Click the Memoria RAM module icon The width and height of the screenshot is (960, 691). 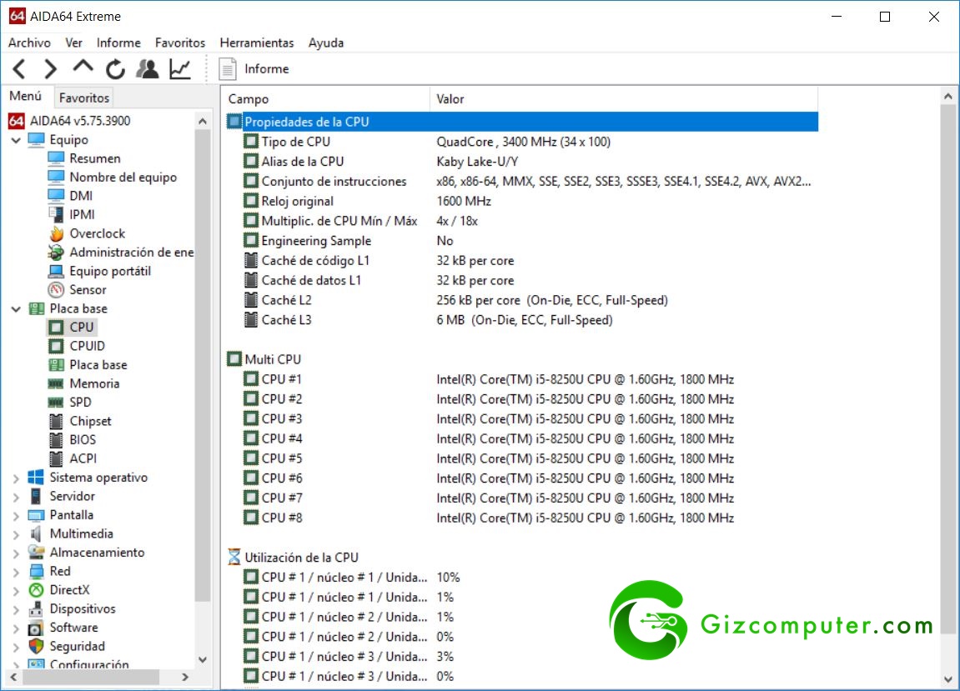(56, 383)
